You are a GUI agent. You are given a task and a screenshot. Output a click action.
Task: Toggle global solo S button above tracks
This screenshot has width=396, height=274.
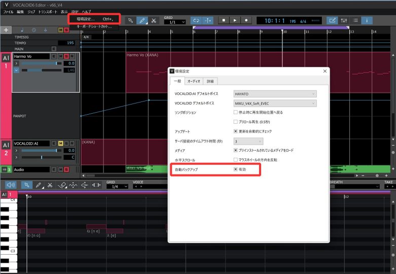(66, 30)
